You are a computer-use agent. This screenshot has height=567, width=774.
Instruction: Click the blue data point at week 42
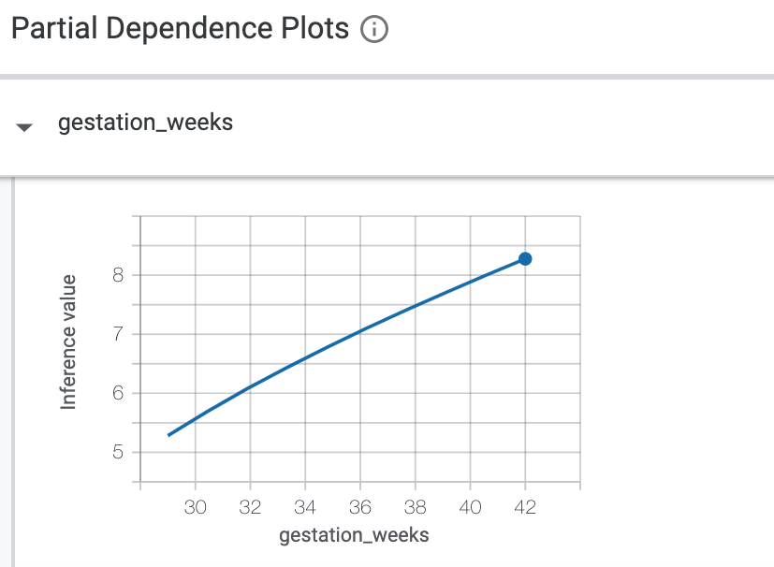[525, 258]
